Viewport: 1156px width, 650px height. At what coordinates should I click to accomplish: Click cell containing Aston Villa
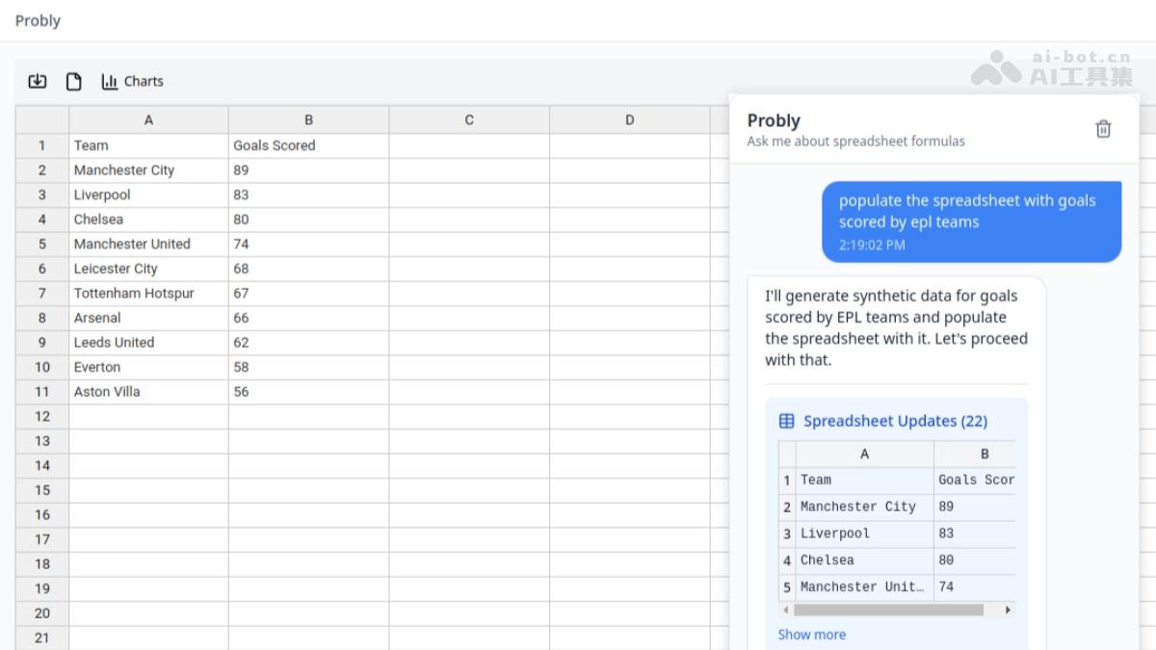tap(148, 392)
